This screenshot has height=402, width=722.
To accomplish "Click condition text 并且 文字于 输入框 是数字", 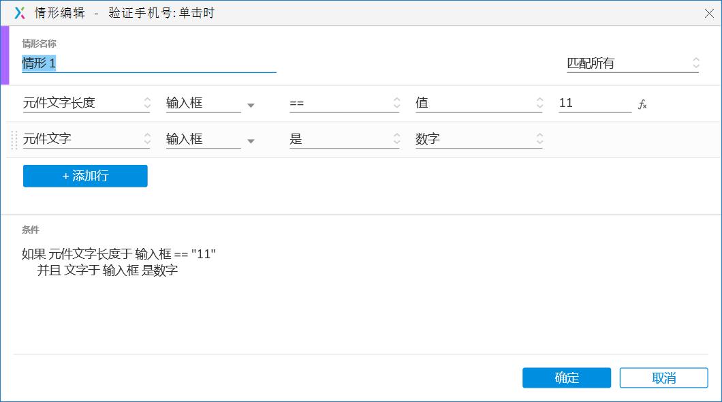I will 108,270.
